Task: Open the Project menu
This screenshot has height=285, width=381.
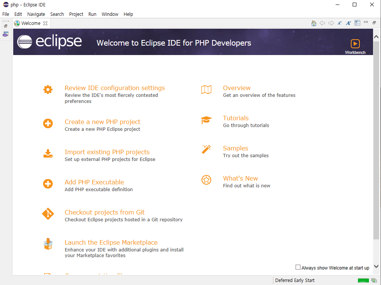Action: pyautogui.click(x=76, y=14)
